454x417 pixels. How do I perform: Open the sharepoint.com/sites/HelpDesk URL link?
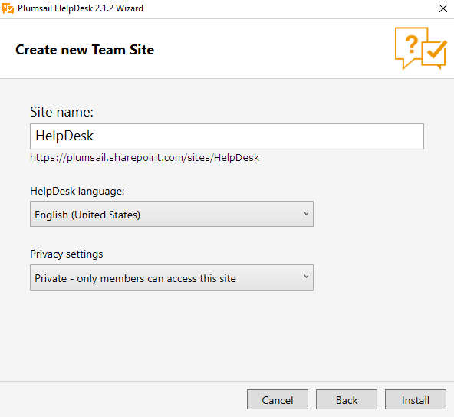[144, 158]
